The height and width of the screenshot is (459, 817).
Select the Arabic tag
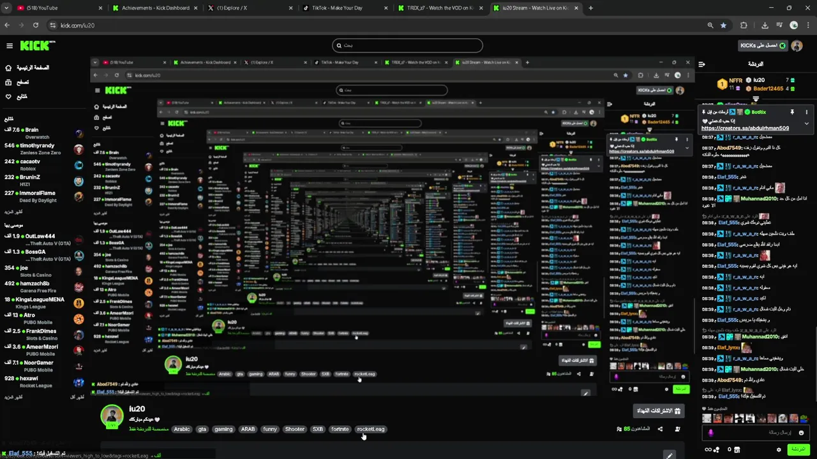coord(182,429)
